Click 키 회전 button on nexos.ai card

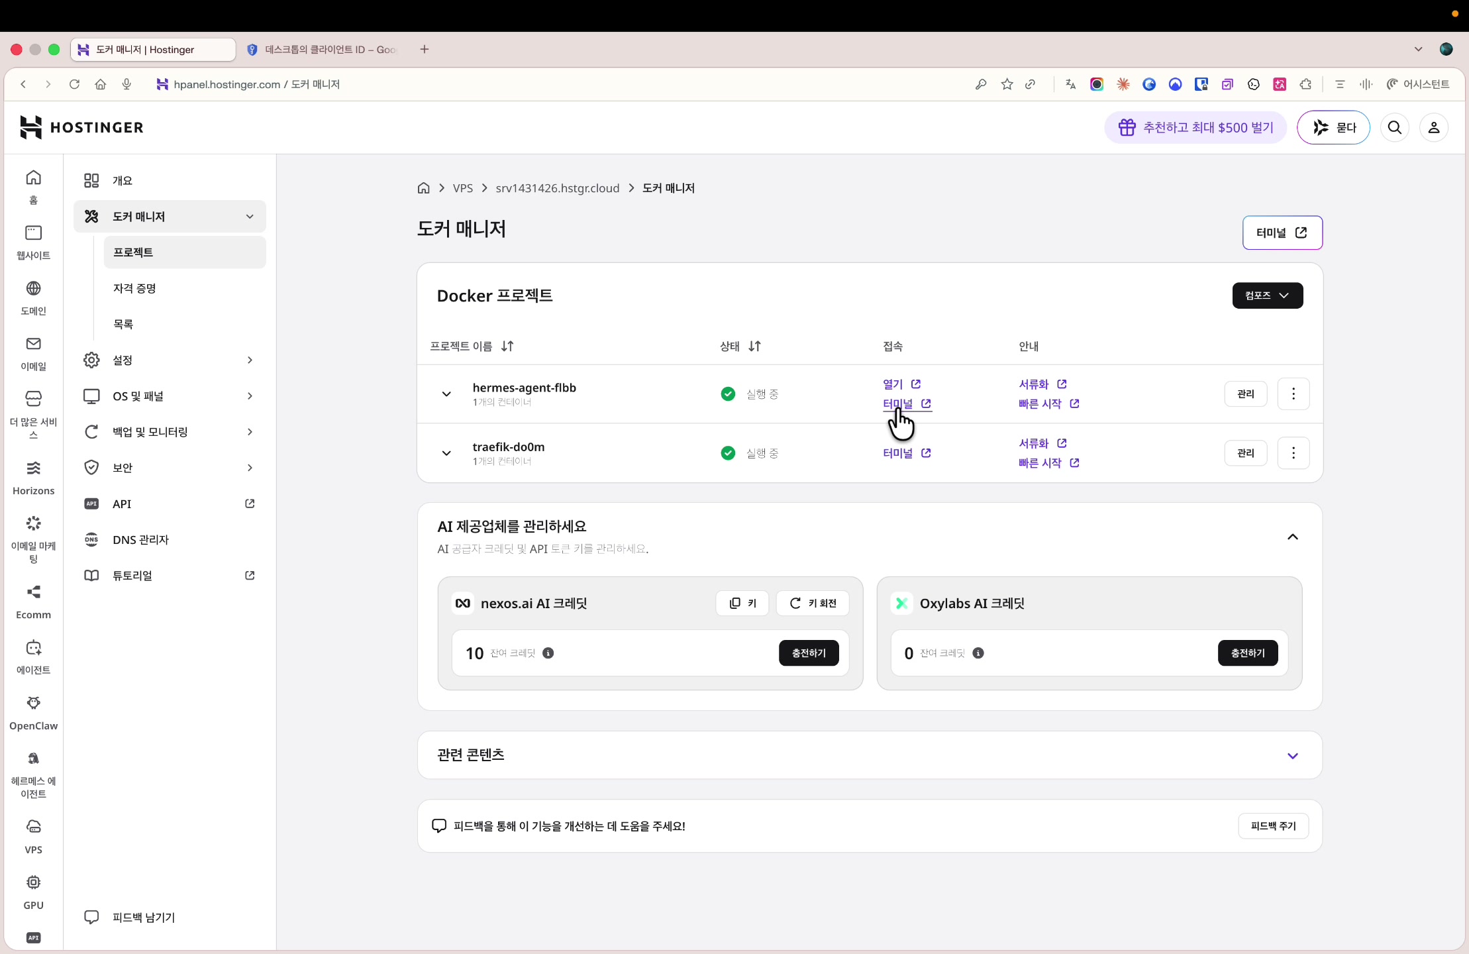click(x=813, y=604)
